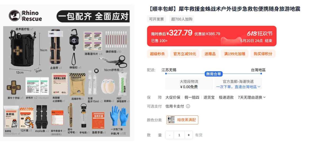This screenshot has width=318, height=144.
Task: Increase quantity with the plus button
Action: [x=189, y=135]
